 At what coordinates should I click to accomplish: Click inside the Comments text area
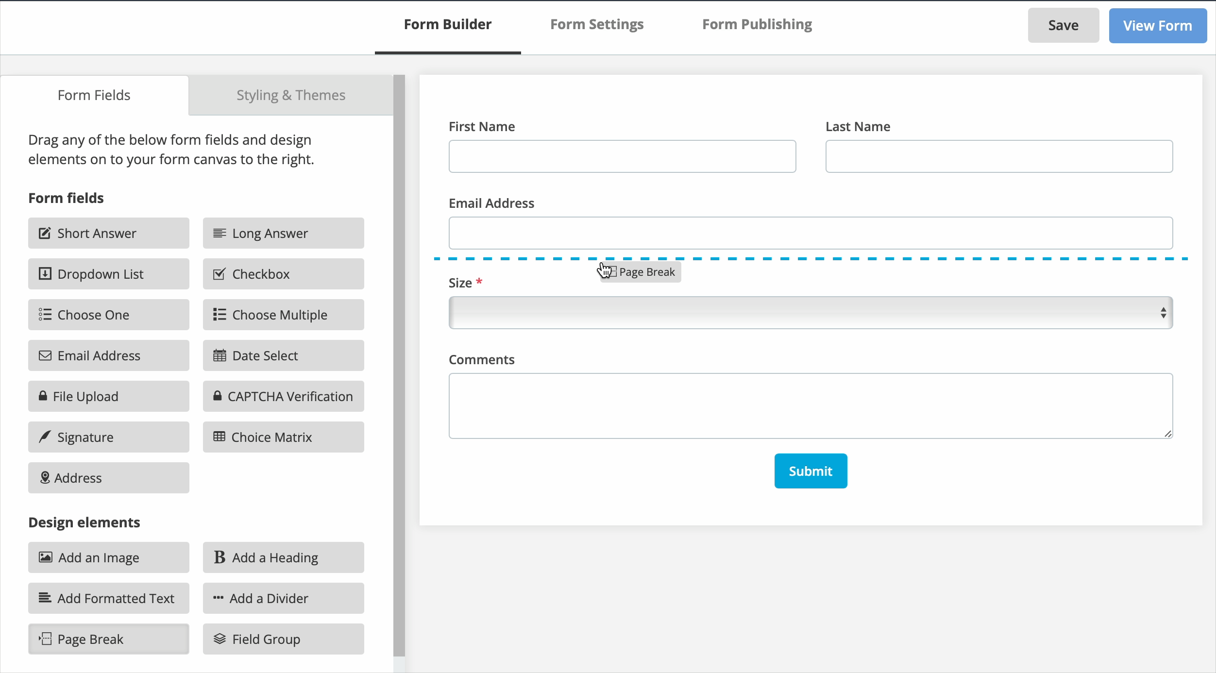tap(811, 406)
